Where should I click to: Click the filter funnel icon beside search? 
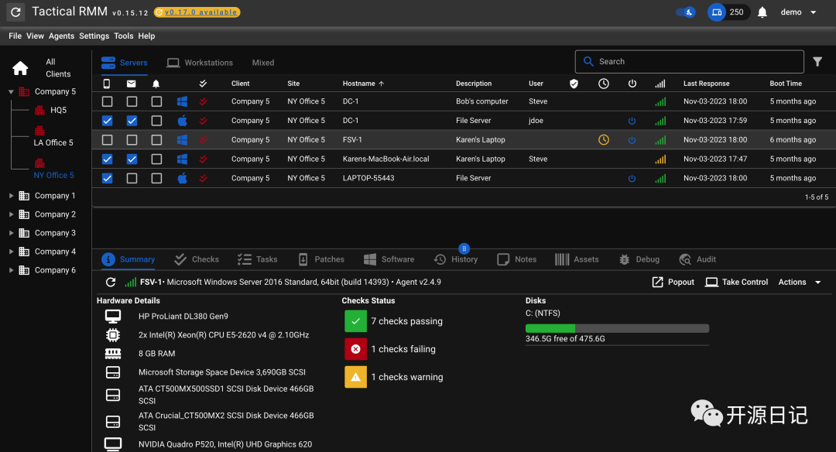tap(817, 62)
